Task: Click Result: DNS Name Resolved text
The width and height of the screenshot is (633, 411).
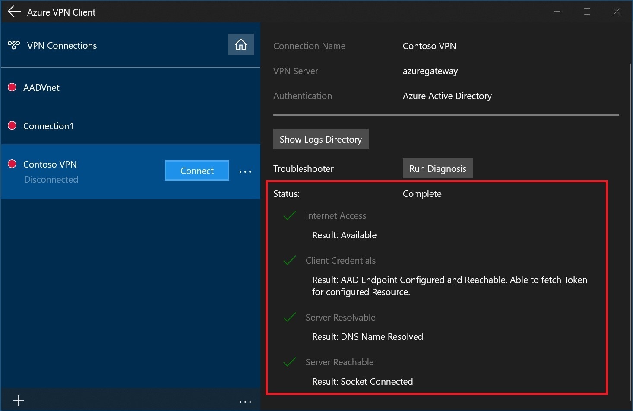Action: (x=367, y=336)
